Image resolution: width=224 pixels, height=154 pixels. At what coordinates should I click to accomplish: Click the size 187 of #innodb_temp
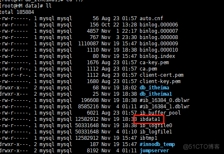pos(94,144)
